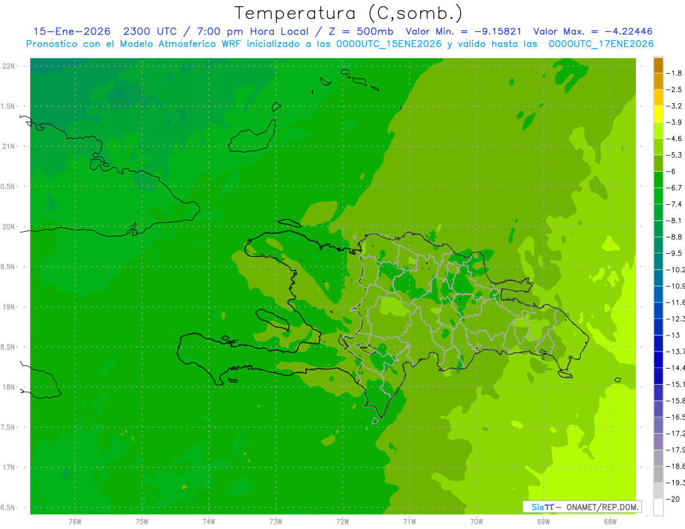This screenshot has width=685, height=529.
Task: Click the '68W' longitude axis label
Action: (610, 522)
